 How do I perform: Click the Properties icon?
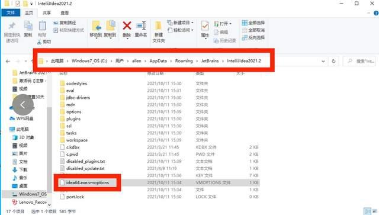point(205,25)
